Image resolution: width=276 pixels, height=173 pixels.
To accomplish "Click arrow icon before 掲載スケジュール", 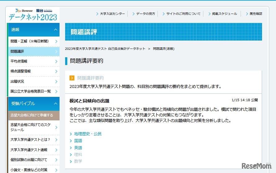I will click(209, 14).
